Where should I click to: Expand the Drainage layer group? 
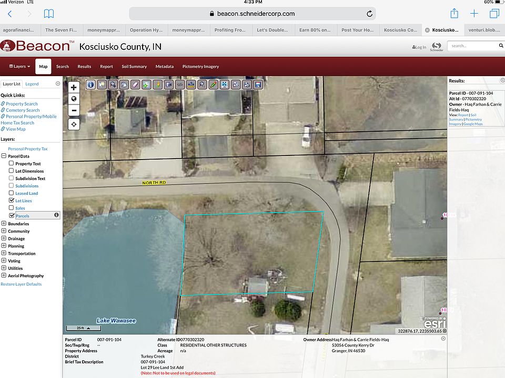click(4, 238)
